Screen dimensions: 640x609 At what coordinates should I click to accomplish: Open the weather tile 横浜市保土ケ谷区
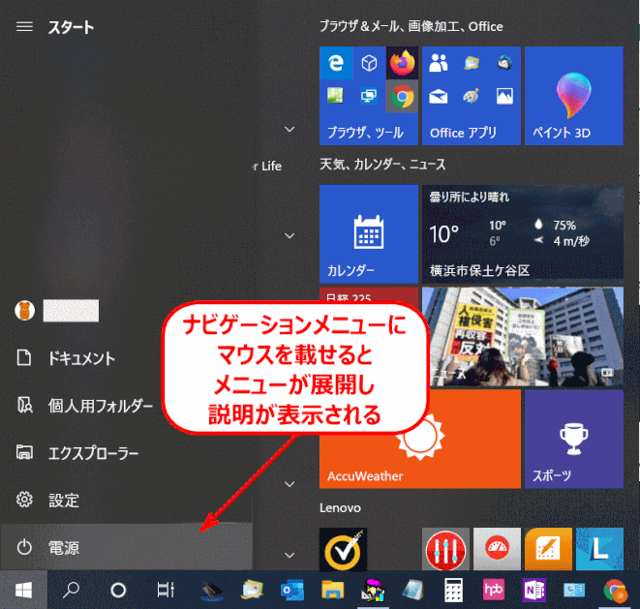click(523, 234)
